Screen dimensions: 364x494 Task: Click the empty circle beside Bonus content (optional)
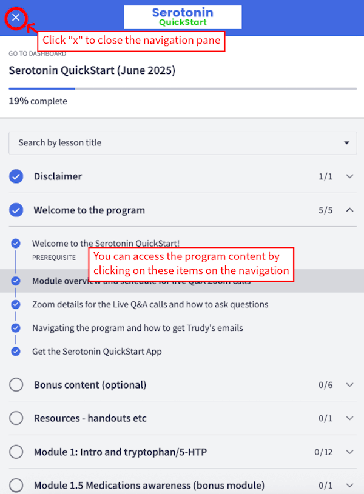16,385
